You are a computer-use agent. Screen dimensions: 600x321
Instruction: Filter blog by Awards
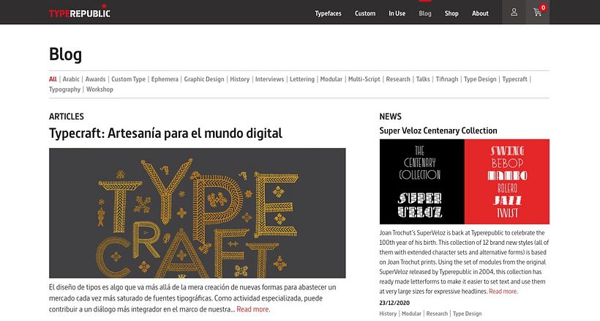pos(95,79)
